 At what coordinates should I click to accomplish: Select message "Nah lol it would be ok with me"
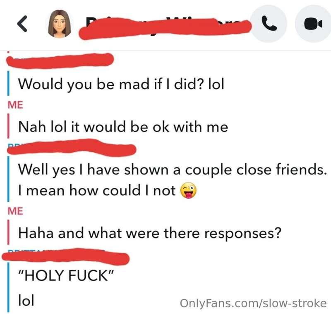tap(123, 127)
